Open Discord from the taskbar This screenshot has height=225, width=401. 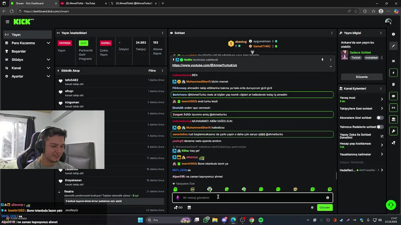click(224, 220)
